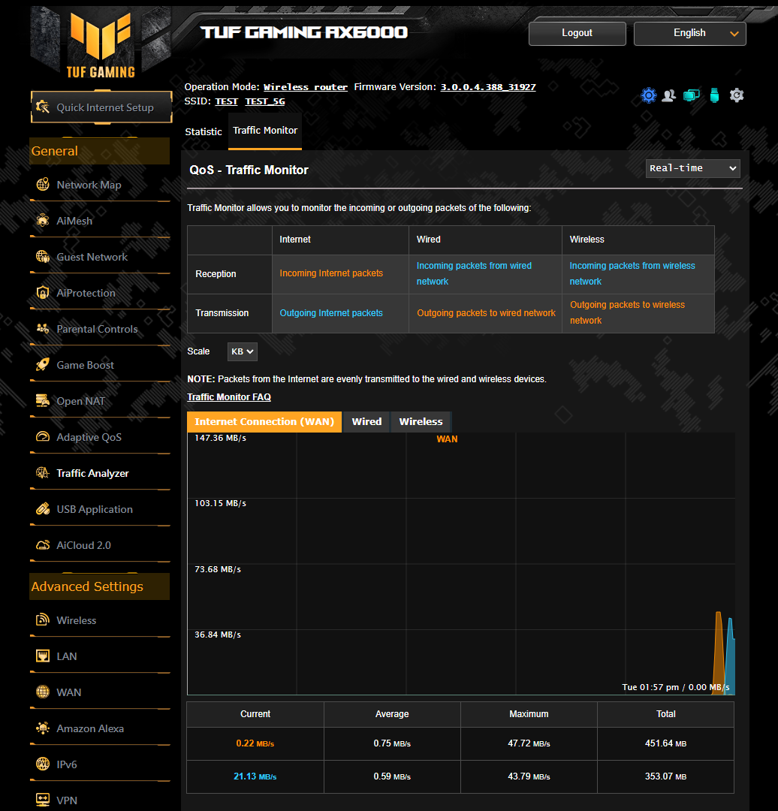This screenshot has height=811, width=778.
Task: Click the Parental Controls icon
Action: click(x=42, y=329)
